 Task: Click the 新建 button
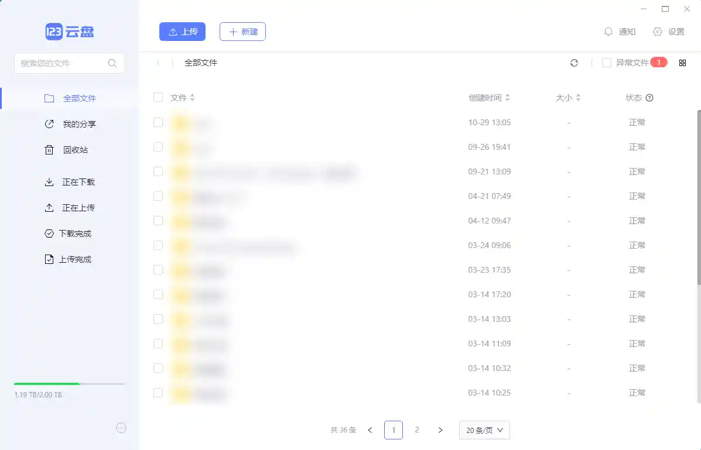point(243,32)
